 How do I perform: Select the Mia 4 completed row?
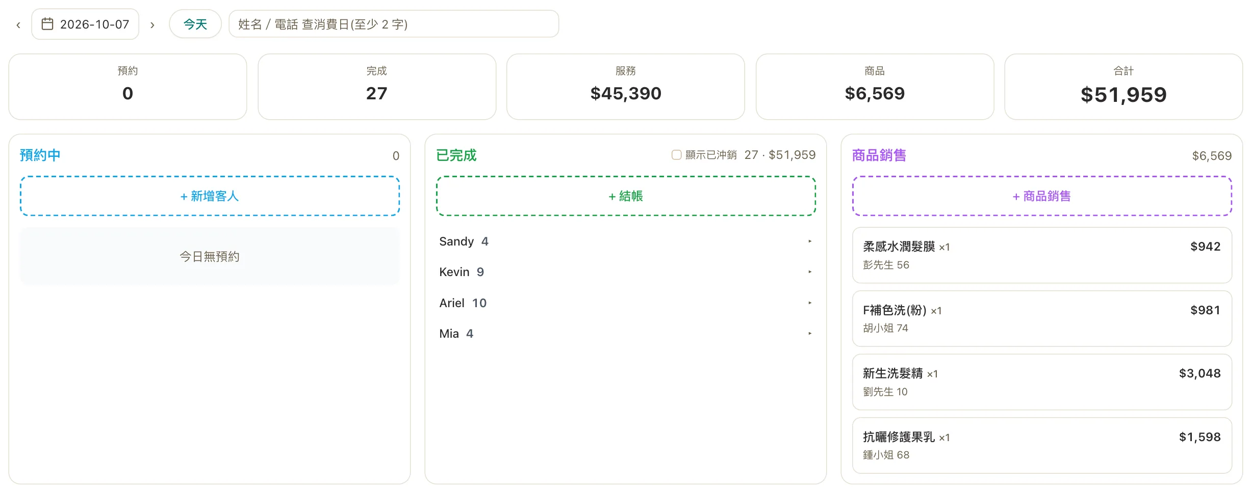point(626,334)
